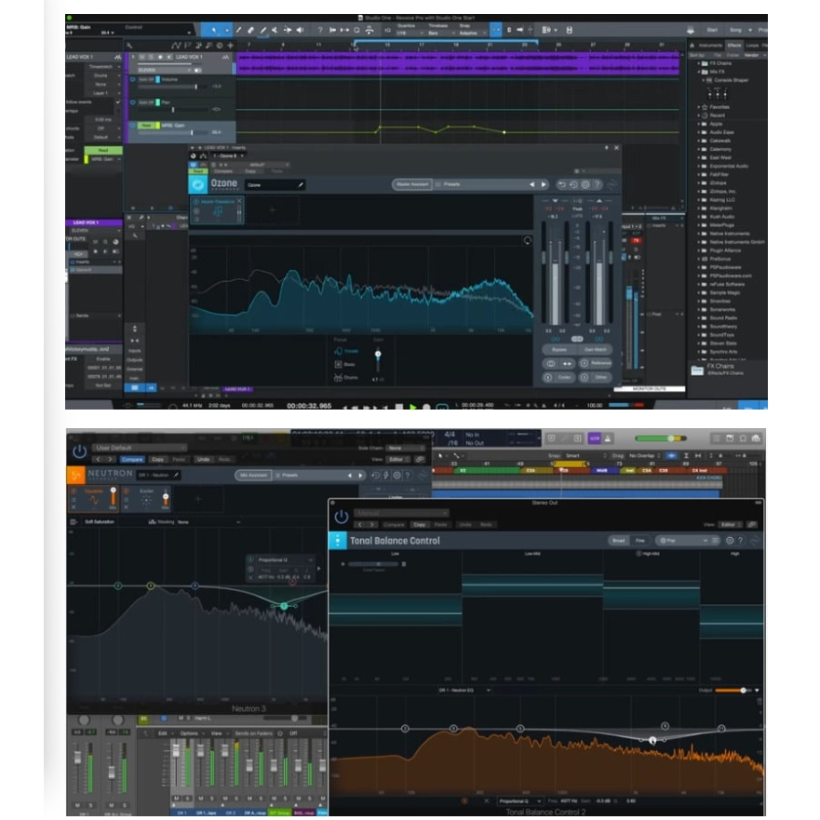Click the question mark help icon in Studio One toolbar
820x820 pixels.
pos(319,31)
